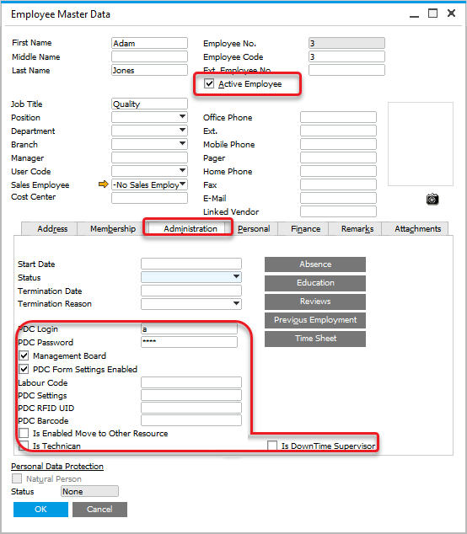Click the Linked Vendor field
Image resolution: width=467 pixels, height=534 pixels.
click(x=338, y=211)
